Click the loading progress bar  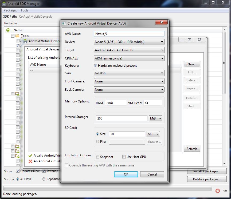108,188
